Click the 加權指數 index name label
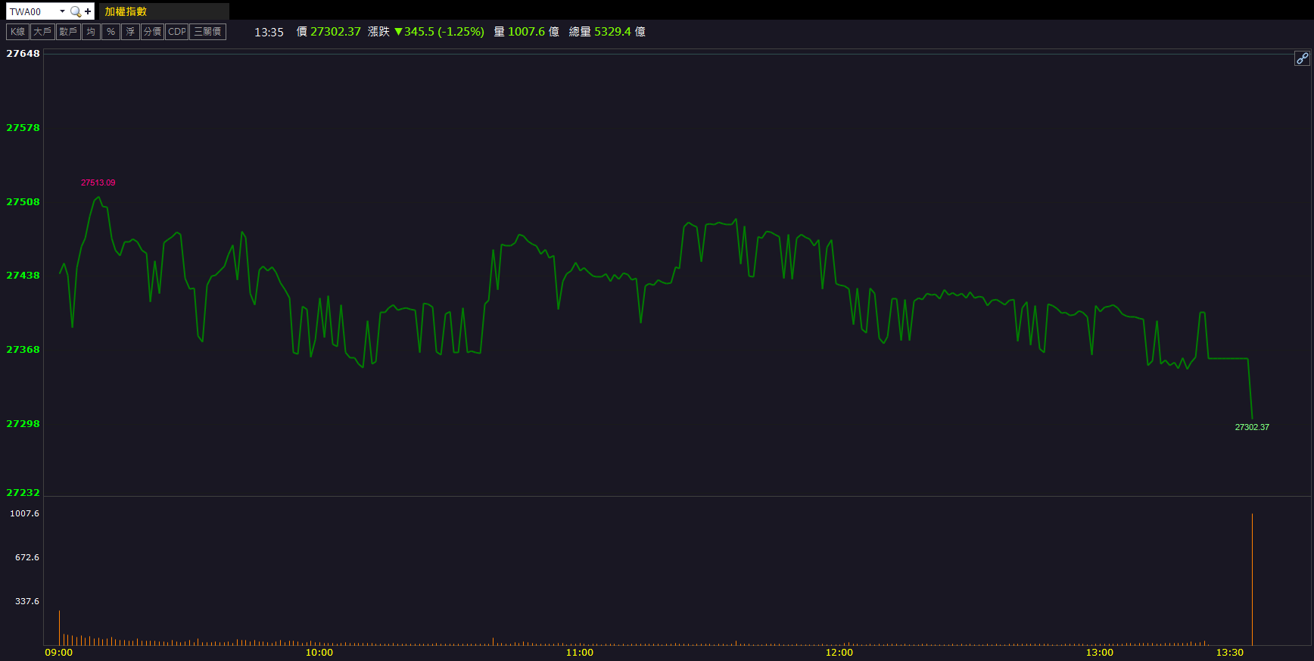Screen dimensions: 1314x661 point(126,11)
